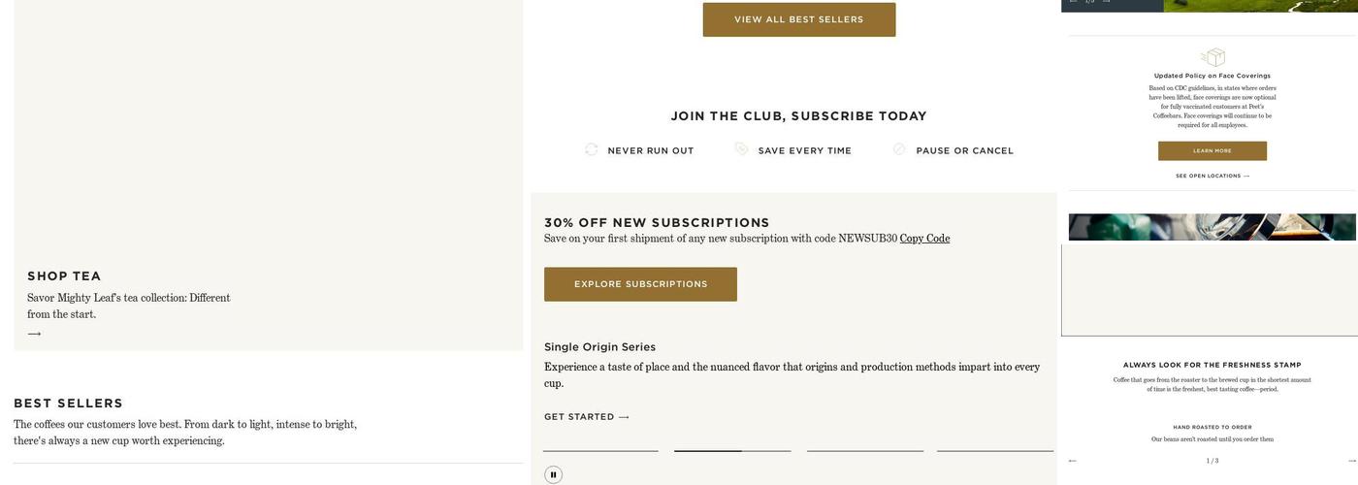1358x485 pixels.
Task: Follow the Get Started link
Action: (x=587, y=417)
